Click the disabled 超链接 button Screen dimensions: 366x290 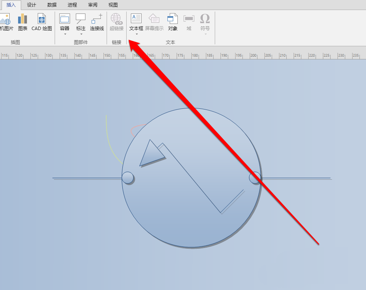(x=116, y=21)
